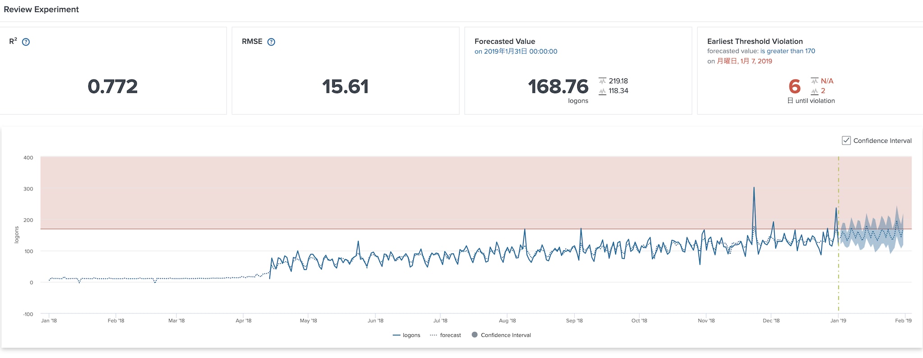Click the Dec '18 x-axis label
This screenshot has width=923, height=358.
pyautogui.click(x=771, y=321)
